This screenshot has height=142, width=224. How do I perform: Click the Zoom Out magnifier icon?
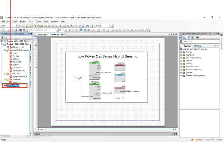pos(23,26)
